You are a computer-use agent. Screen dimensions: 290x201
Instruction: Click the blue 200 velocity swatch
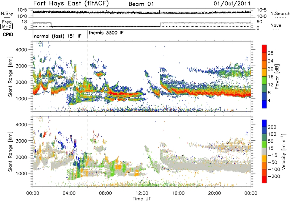pos(264,123)
